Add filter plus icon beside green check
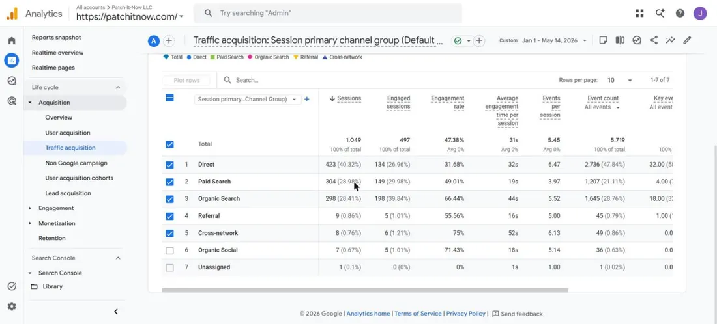The height and width of the screenshot is (324, 717). 479,40
